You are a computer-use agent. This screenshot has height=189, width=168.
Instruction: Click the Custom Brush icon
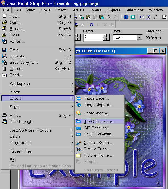(x=78, y=143)
